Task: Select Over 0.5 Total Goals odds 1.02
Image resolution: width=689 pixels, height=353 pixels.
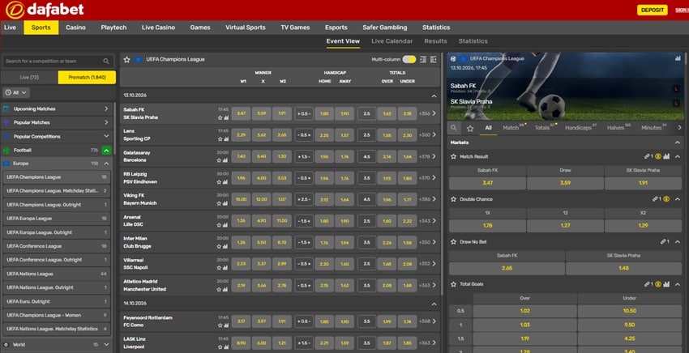Action: (524, 311)
